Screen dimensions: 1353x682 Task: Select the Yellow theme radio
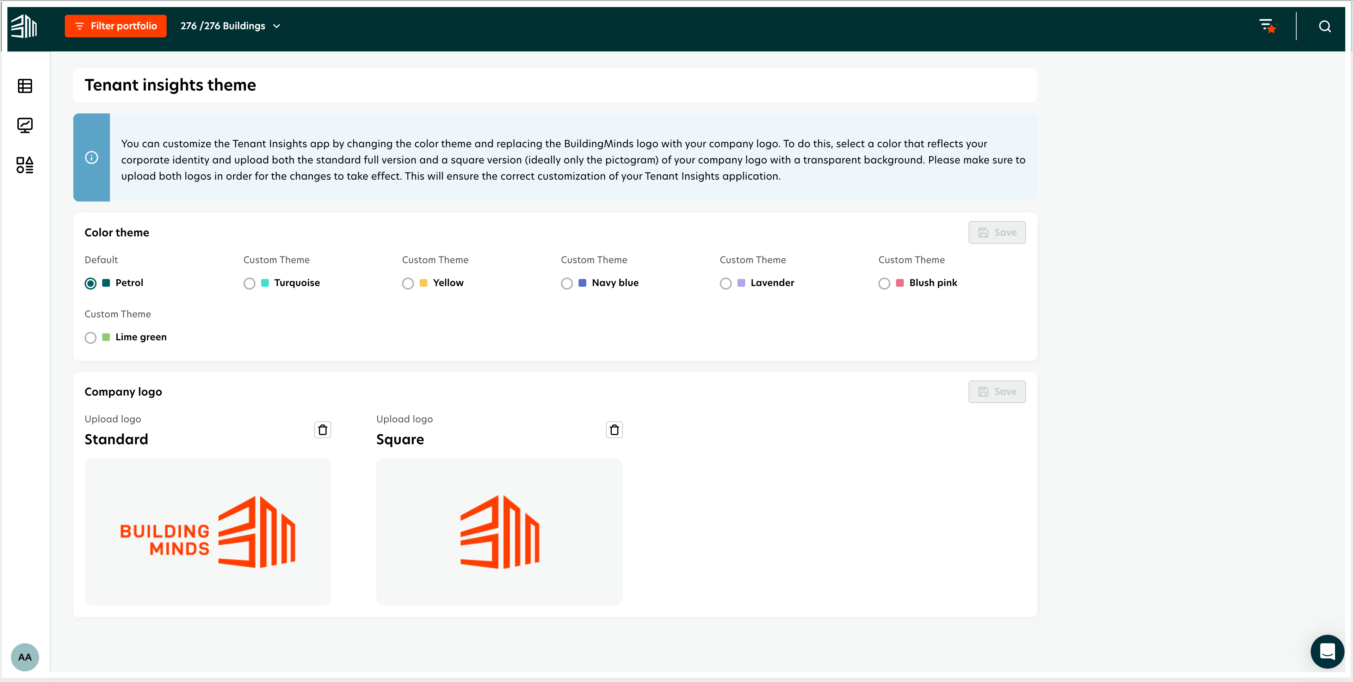coord(408,284)
